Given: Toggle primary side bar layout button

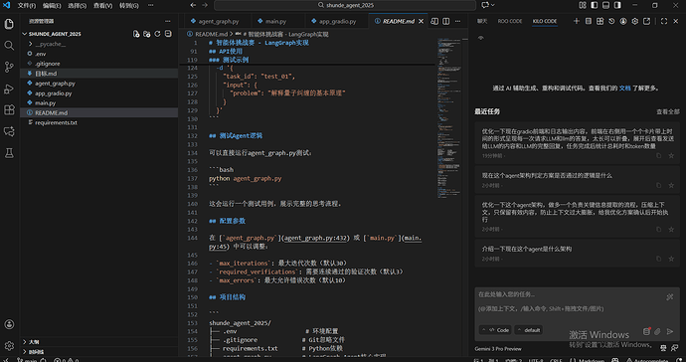Looking at the screenshot, I should tap(595, 5).
